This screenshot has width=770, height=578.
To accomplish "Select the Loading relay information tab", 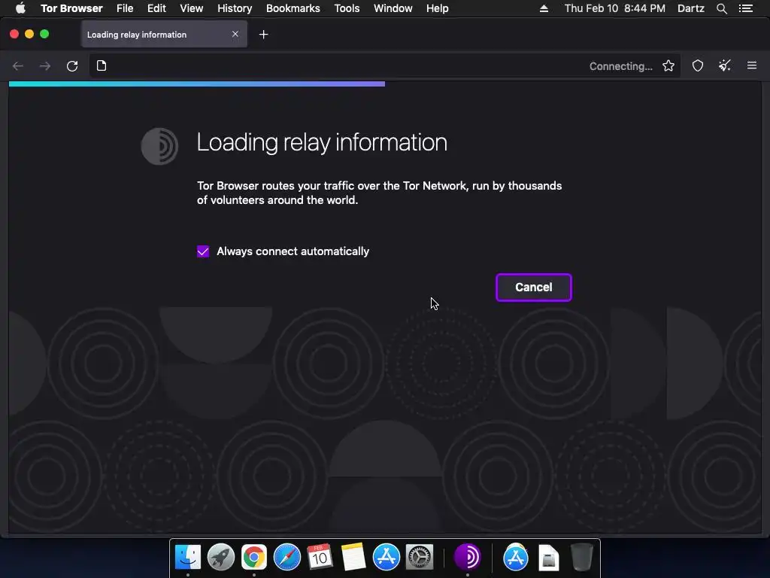I will 164,35.
